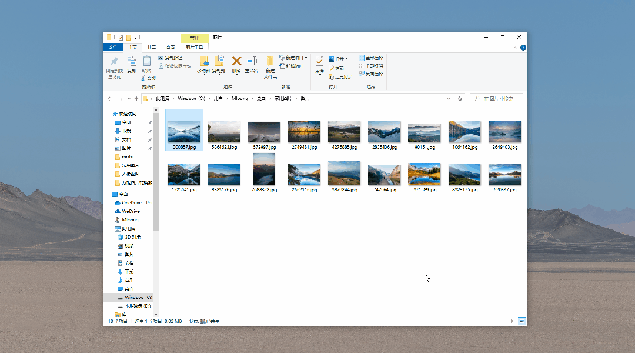
Task: Switch to the Share (共享) ribbon tab
Action: click(152, 48)
